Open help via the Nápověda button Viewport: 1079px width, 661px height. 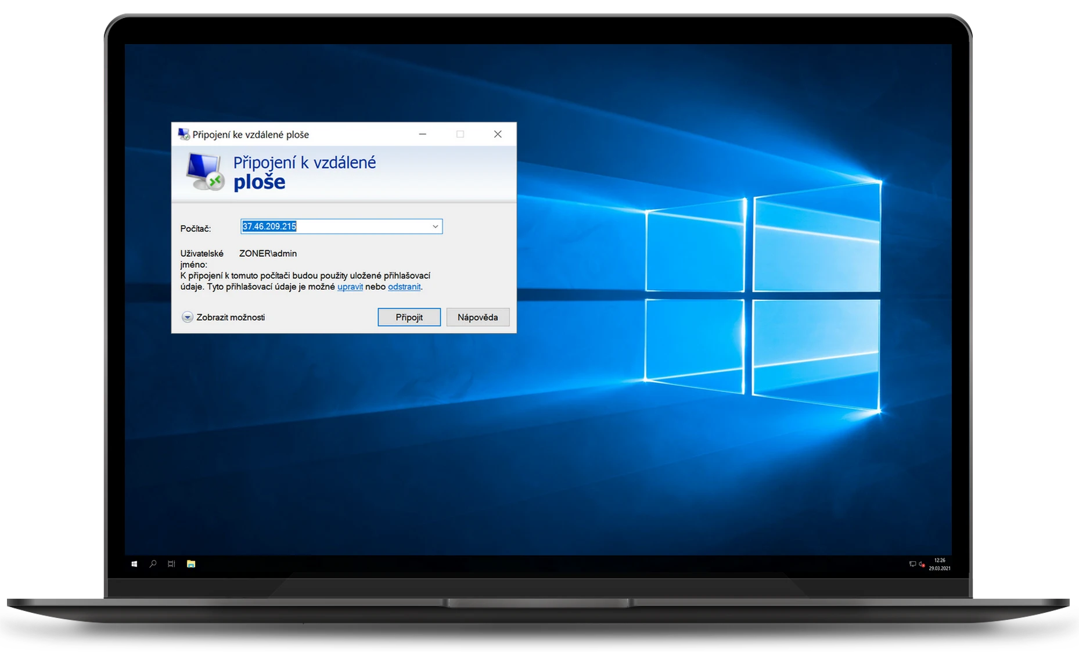click(477, 317)
